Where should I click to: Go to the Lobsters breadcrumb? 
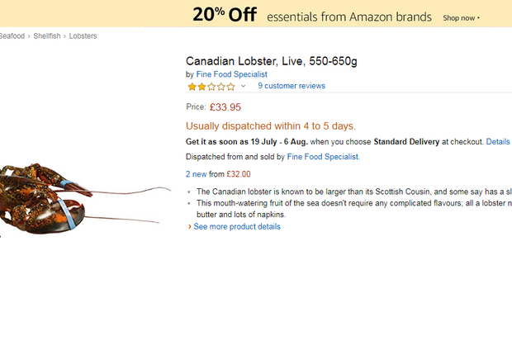(83, 36)
